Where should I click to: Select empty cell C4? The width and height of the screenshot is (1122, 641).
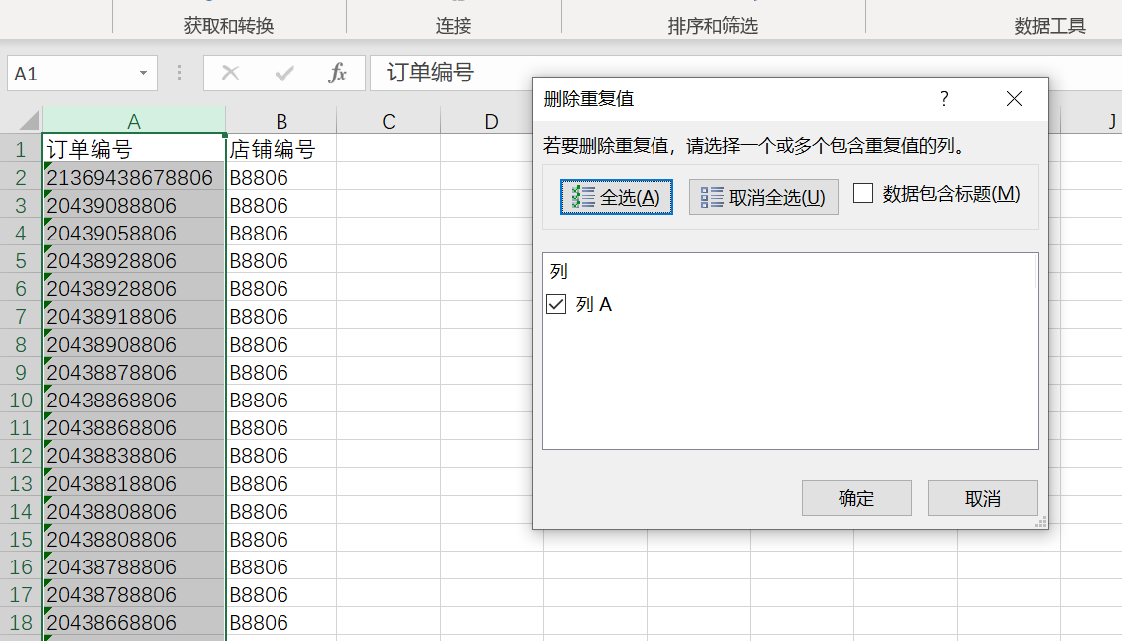[389, 233]
